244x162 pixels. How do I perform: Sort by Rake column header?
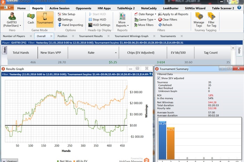[93, 52]
